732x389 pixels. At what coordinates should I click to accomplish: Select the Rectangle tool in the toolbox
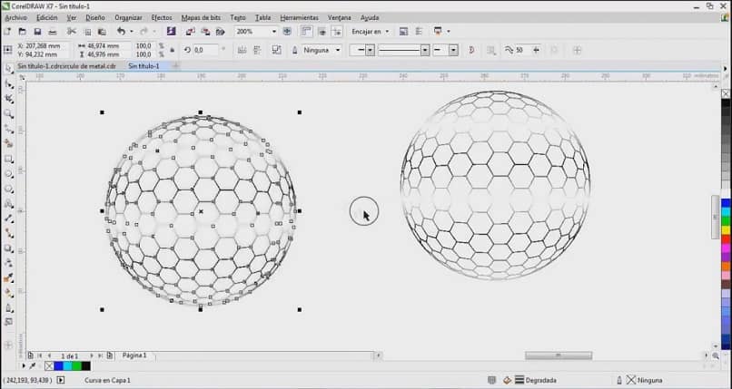point(9,159)
